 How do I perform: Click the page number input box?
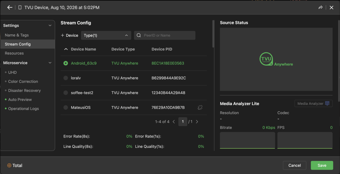183,122
